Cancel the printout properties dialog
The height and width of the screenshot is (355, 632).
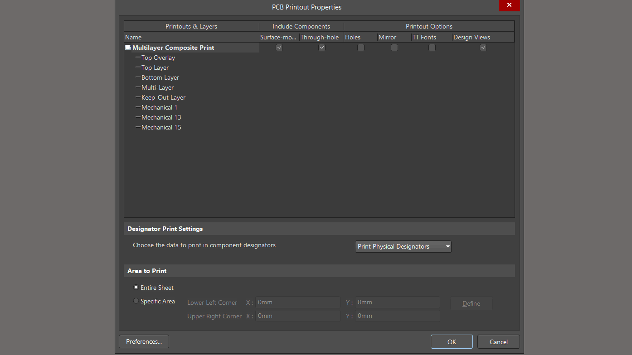[x=498, y=342]
